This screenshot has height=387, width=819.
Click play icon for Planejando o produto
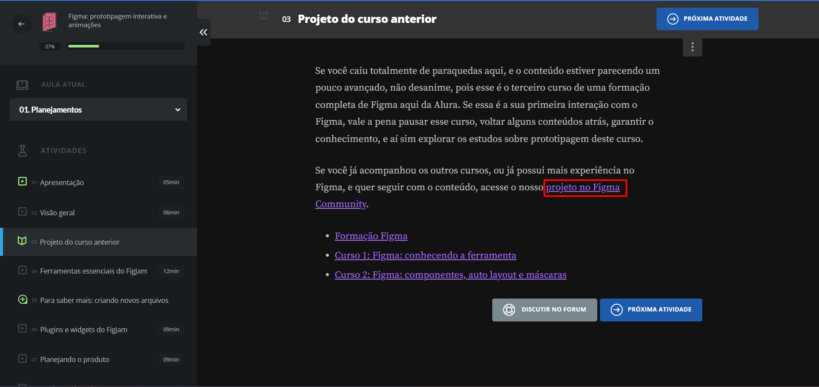[22, 359]
